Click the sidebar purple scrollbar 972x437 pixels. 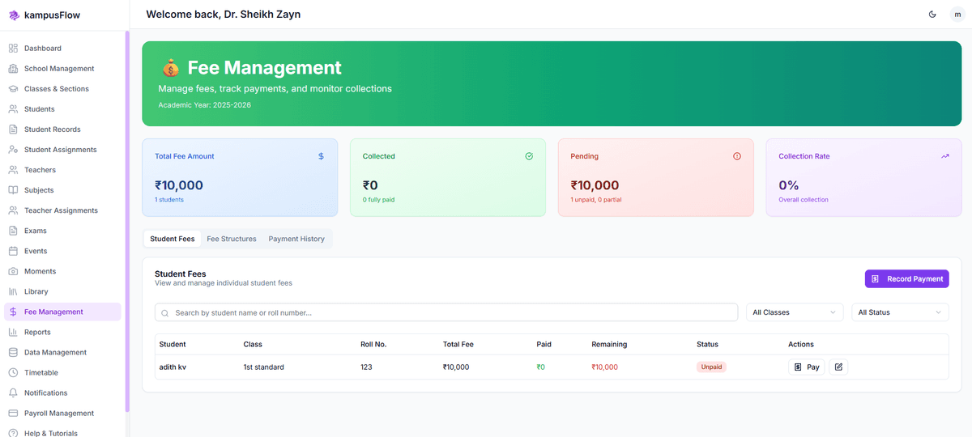coord(126,221)
